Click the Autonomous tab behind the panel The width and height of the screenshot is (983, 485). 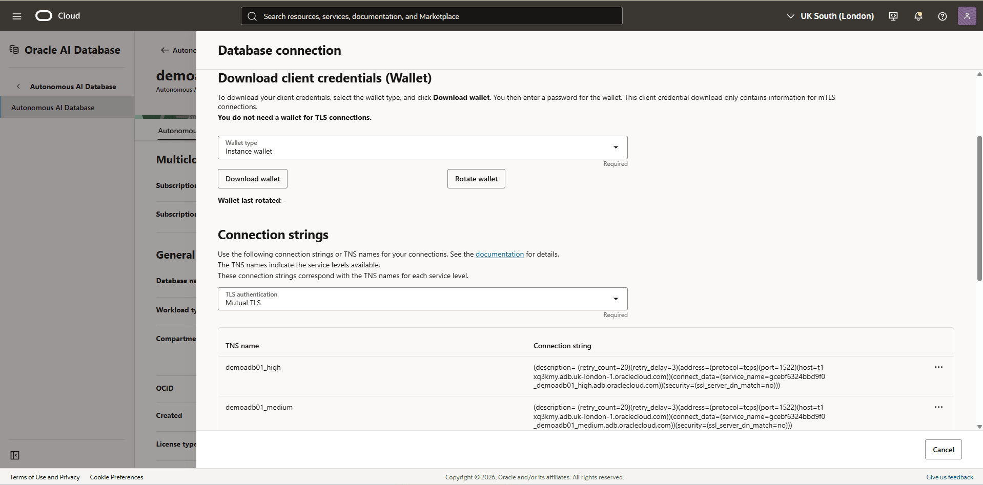(x=177, y=131)
